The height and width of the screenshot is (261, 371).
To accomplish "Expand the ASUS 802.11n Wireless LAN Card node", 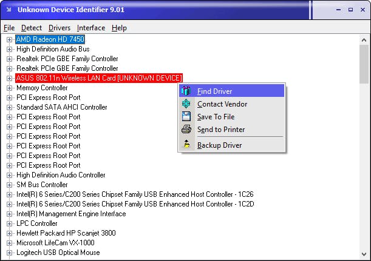I will coord(9,78).
